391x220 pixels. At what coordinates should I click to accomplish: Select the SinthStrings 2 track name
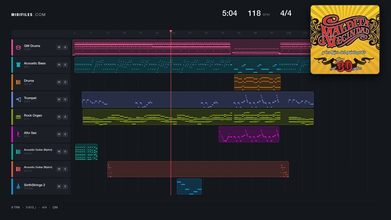pyautogui.click(x=35, y=185)
